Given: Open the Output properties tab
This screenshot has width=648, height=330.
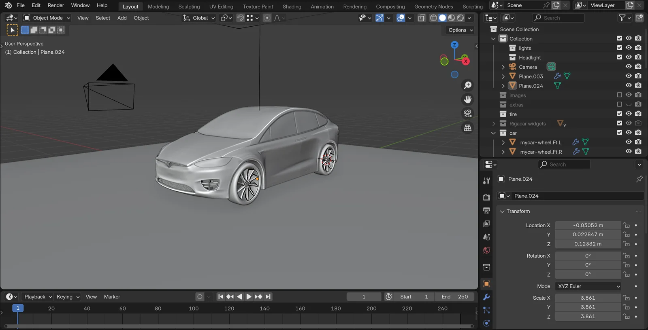Looking at the screenshot, I should point(486,211).
